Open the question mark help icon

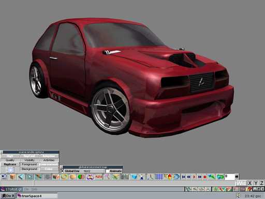[249, 189]
